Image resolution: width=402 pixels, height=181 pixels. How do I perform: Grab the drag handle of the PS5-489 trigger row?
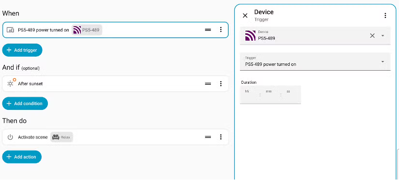(208, 30)
